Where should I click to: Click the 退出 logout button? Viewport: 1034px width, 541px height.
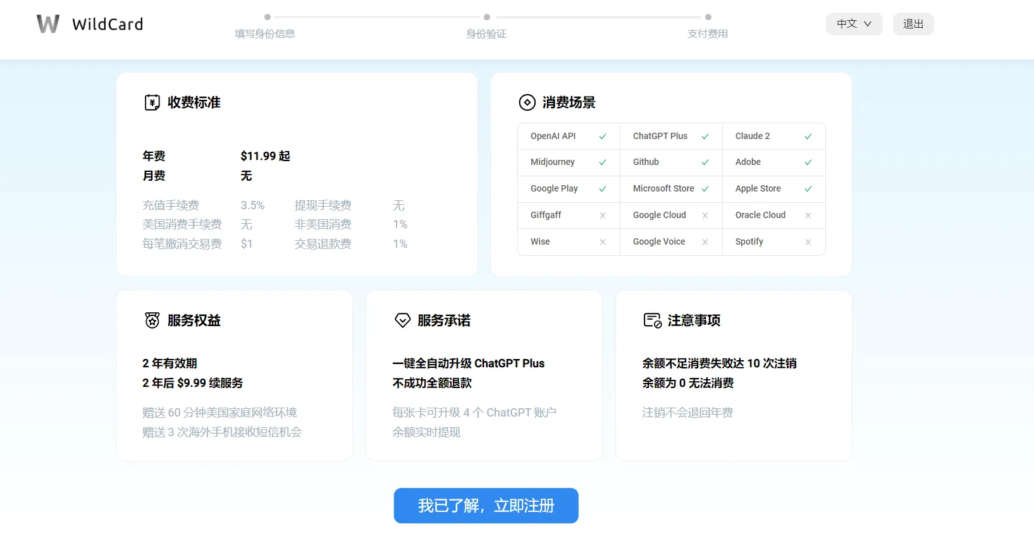[x=913, y=24]
